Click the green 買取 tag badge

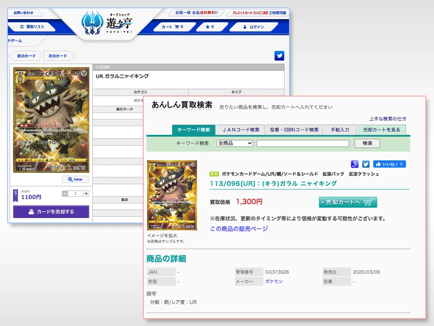coord(214,174)
